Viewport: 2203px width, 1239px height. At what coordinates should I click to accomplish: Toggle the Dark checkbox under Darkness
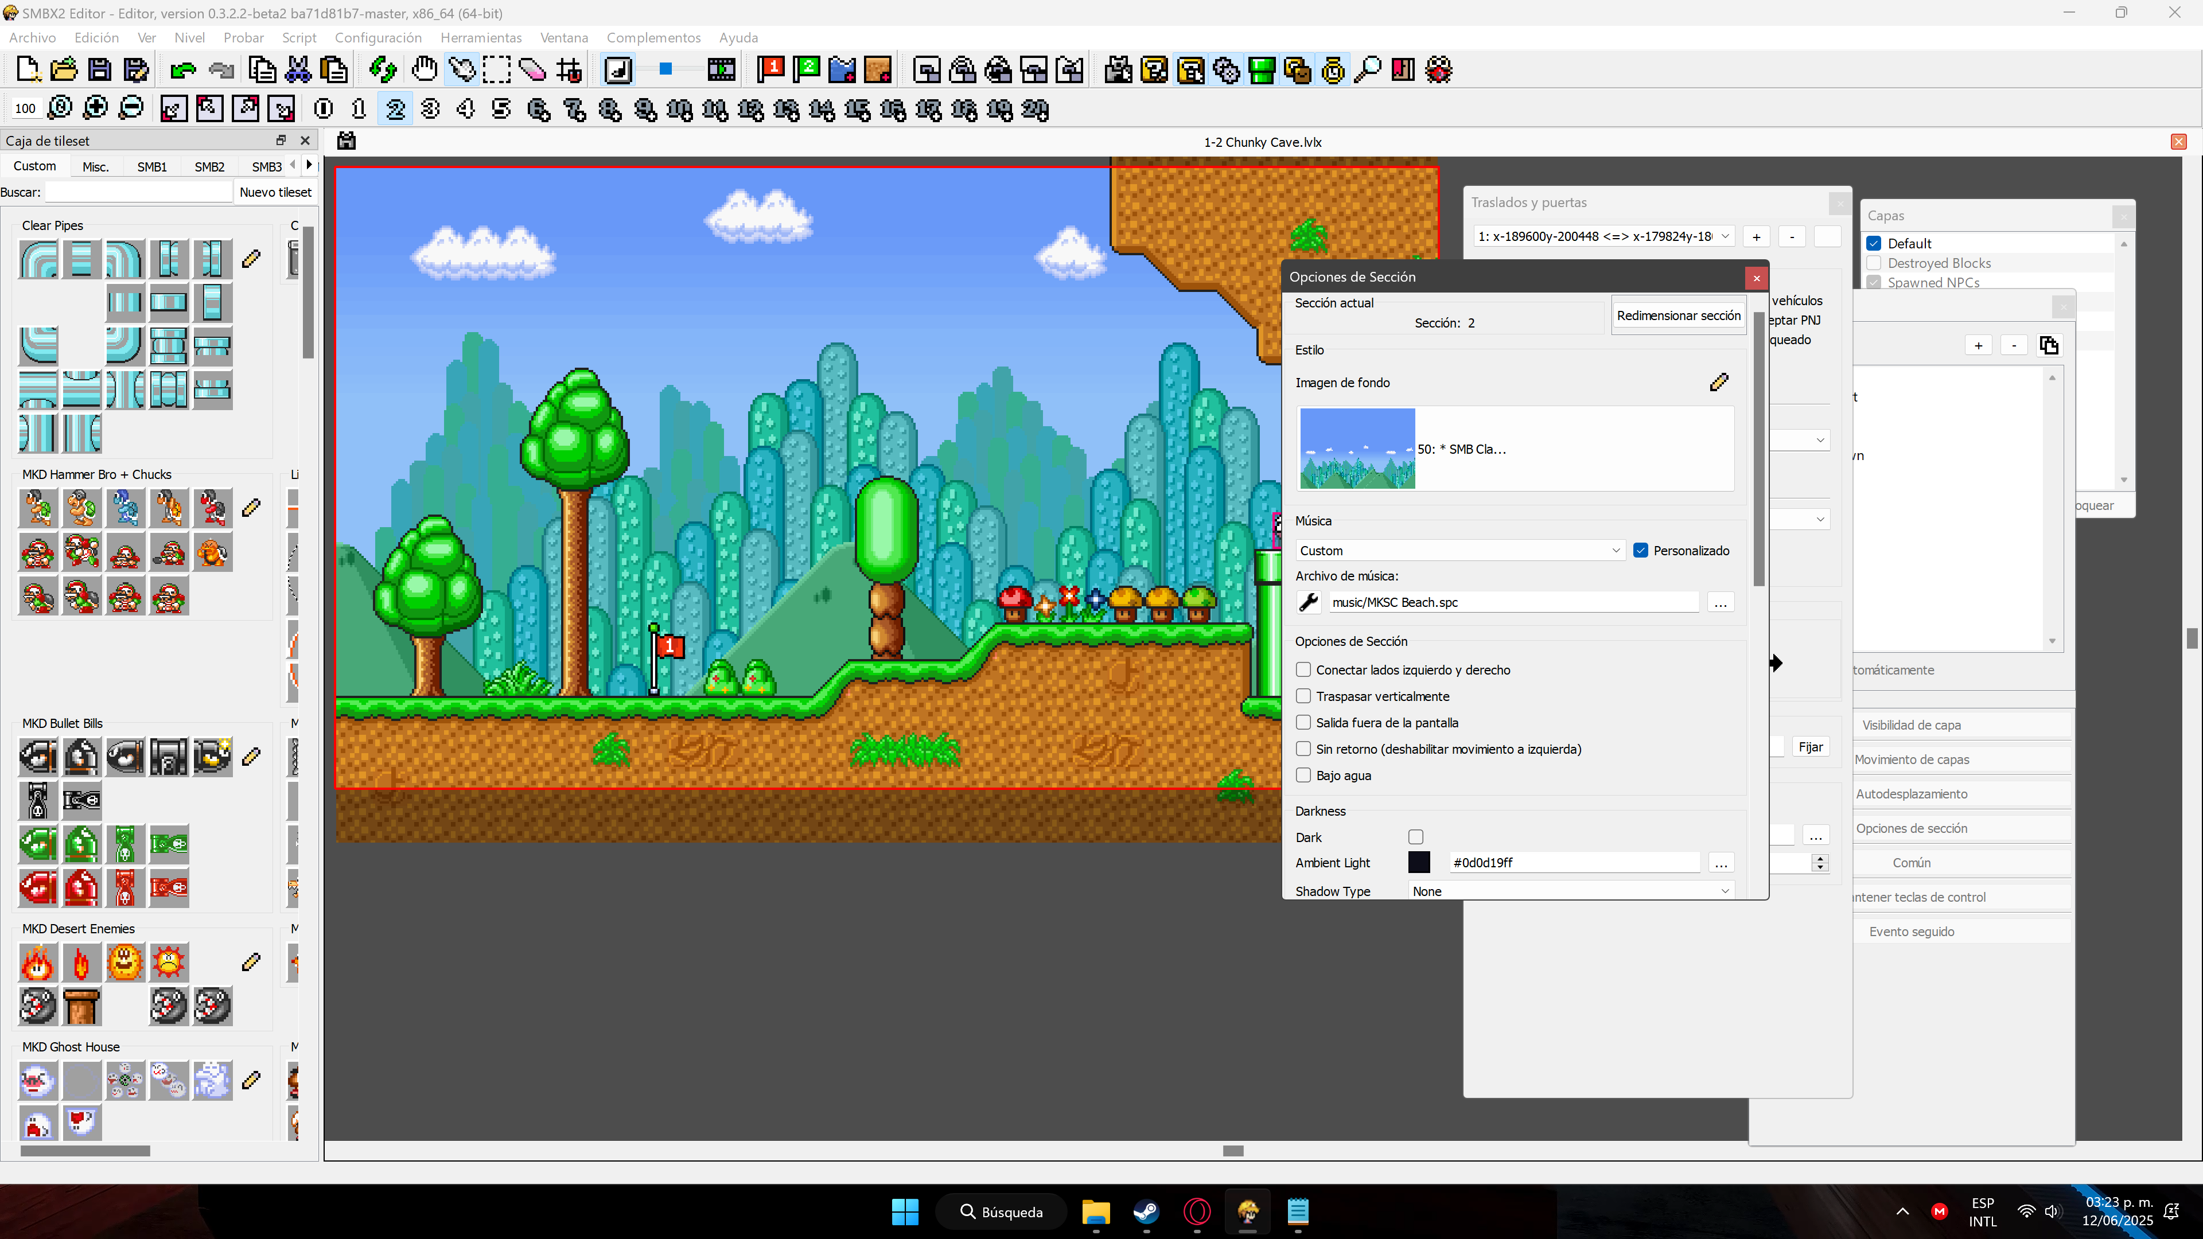coord(1415,837)
